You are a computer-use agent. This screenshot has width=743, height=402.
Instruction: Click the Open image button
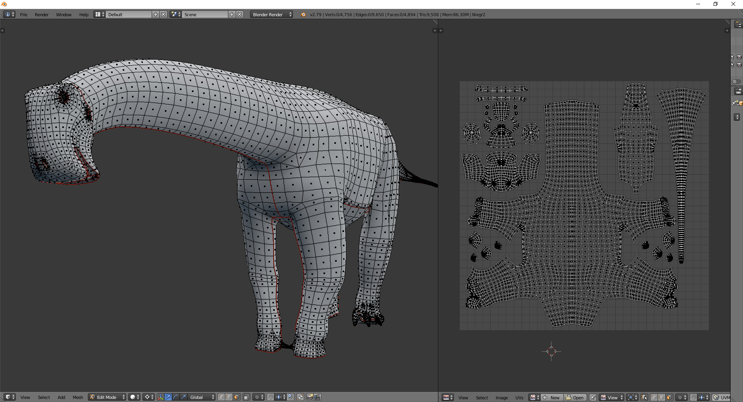(x=575, y=397)
